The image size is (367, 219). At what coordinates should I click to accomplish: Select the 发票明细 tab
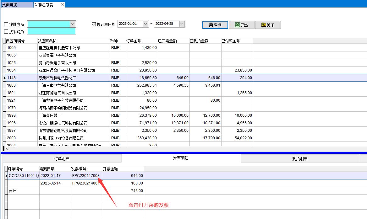click(181, 158)
